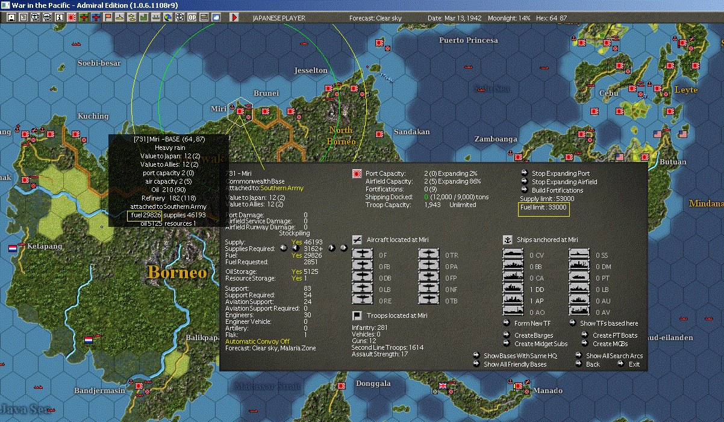Click the fighter-bomber (FB) aircraft icon

pos(363,266)
